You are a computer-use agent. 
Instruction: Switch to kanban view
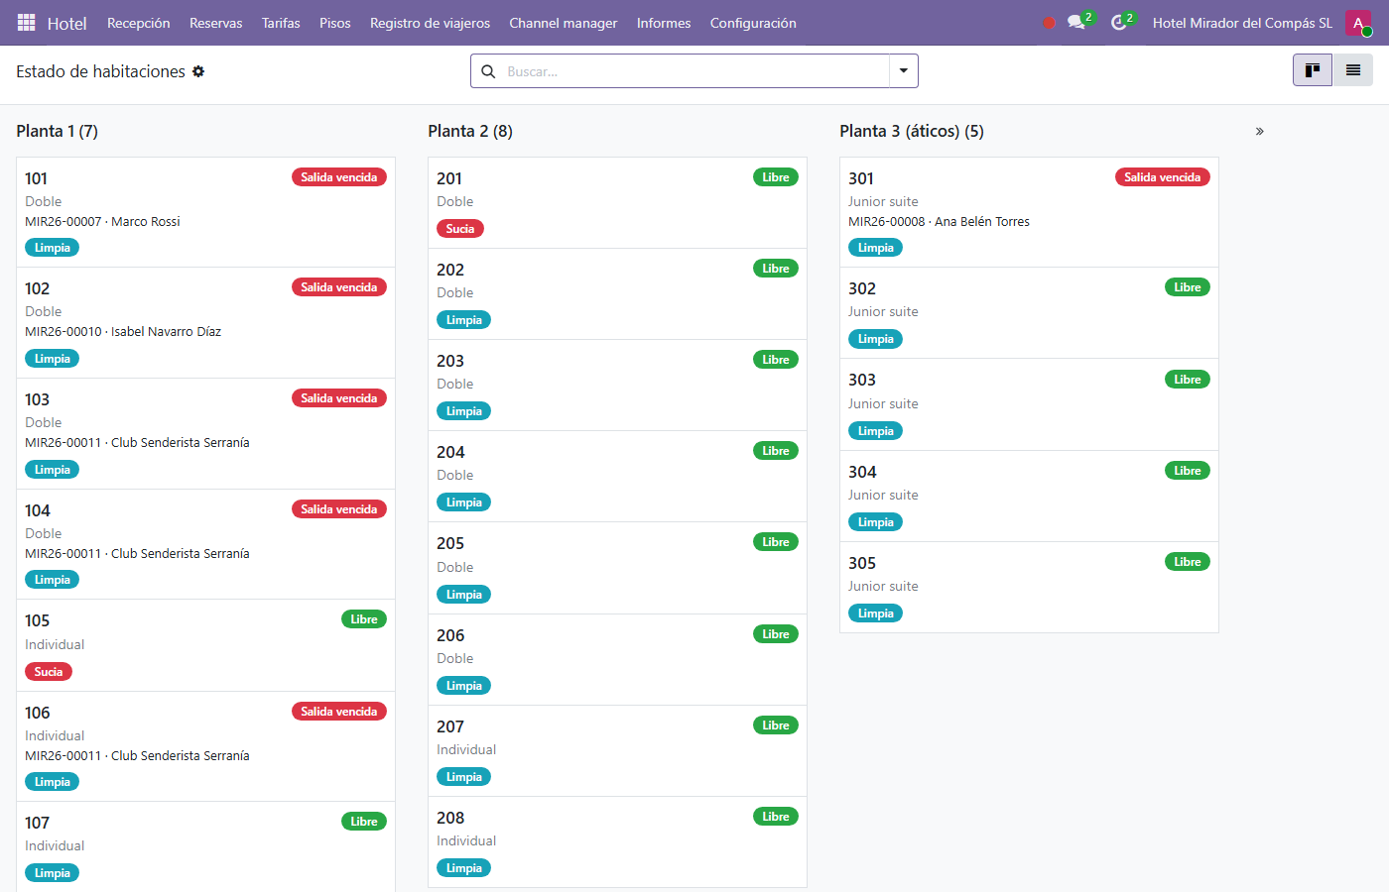pyautogui.click(x=1313, y=70)
